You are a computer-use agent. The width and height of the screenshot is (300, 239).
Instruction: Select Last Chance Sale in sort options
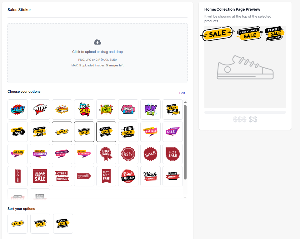(x=40, y=224)
